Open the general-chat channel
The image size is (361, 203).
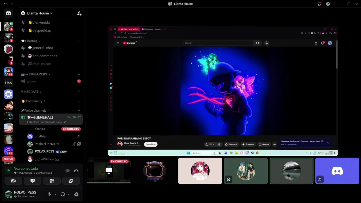click(x=51, y=48)
